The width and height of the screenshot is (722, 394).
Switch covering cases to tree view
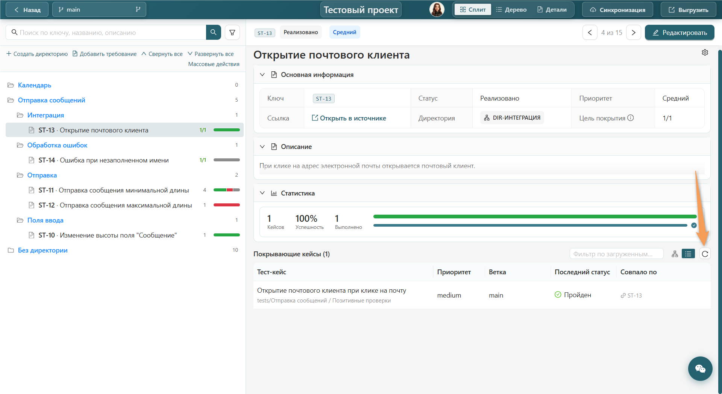click(x=675, y=254)
